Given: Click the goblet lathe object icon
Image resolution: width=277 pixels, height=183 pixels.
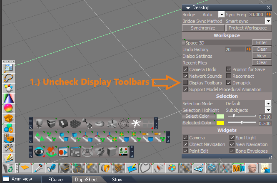Looking at the screenshot, I should (39, 123).
